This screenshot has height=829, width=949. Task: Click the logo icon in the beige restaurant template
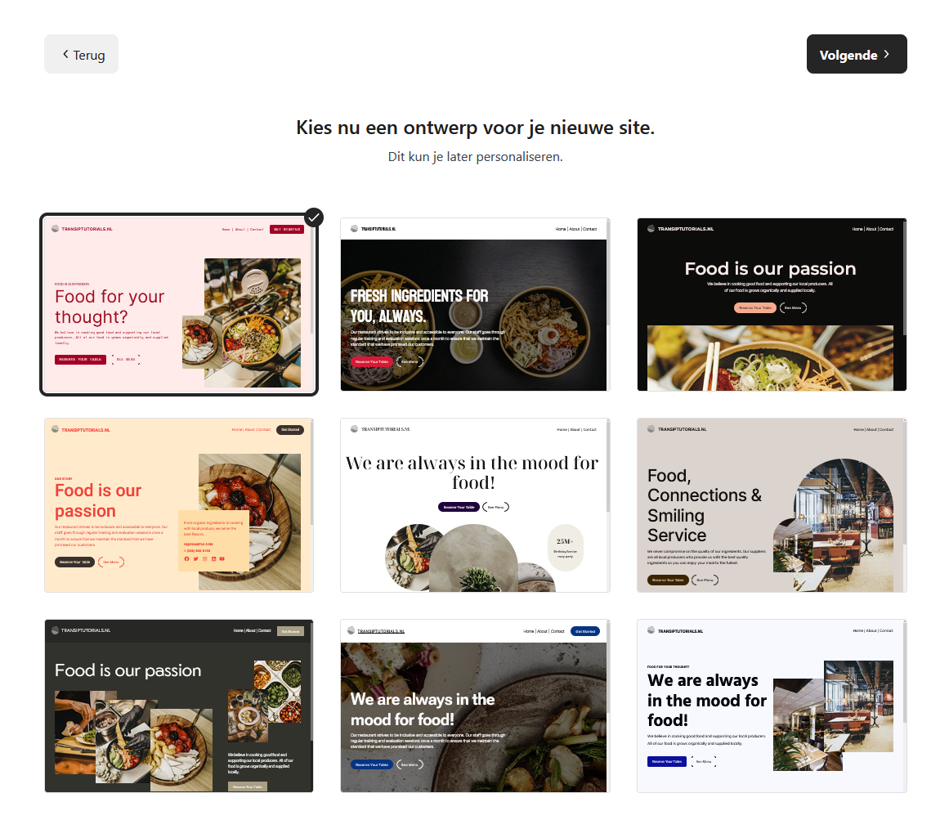[651, 429]
